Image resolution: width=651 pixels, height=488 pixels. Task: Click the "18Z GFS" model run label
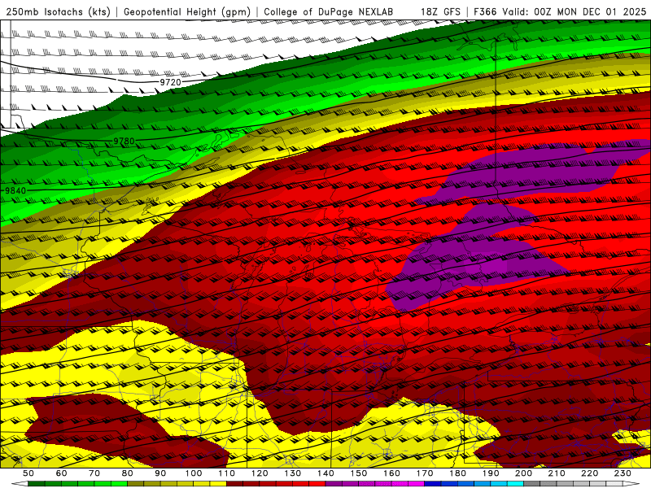[440, 11]
